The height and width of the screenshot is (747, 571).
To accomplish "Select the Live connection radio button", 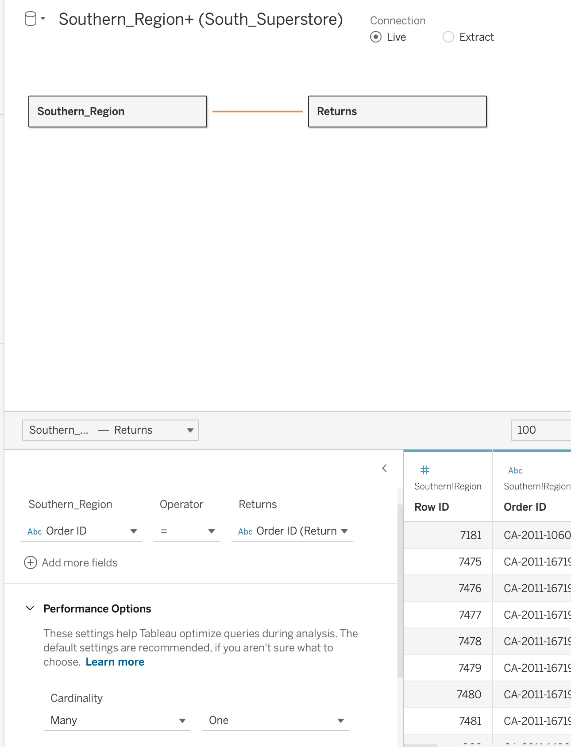I will [x=376, y=37].
